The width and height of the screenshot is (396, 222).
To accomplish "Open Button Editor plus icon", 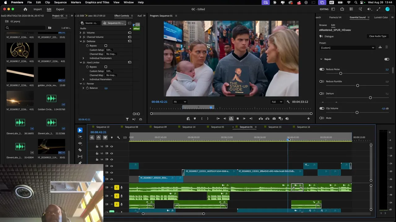I will click(x=308, y=118).
